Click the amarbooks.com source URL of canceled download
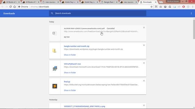 [x=101, y=31]
